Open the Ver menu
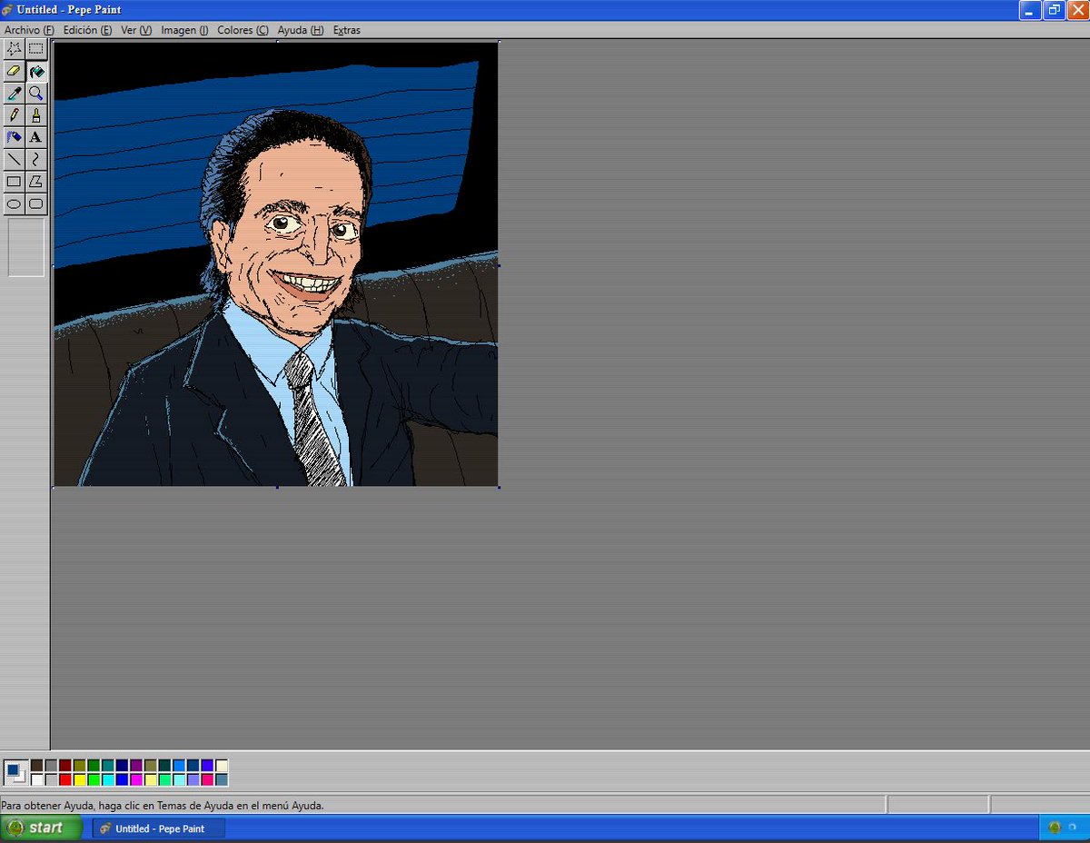 click(136, 30)
